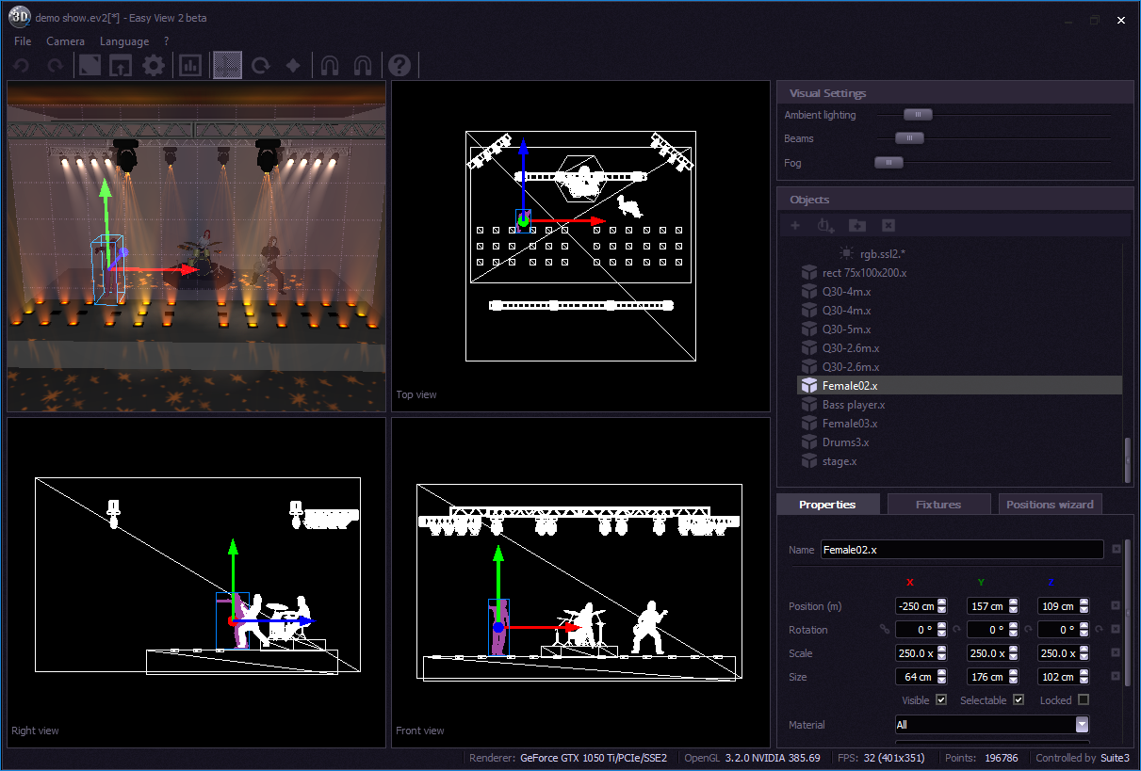Click the delete object icon in Objects
Viewport: 1141px width, 771px height.
point(888,226)
